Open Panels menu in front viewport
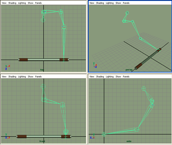172x145 pixels. click(38, 77)
